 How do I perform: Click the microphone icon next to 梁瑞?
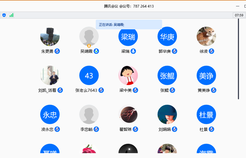[x=133, y=51]
